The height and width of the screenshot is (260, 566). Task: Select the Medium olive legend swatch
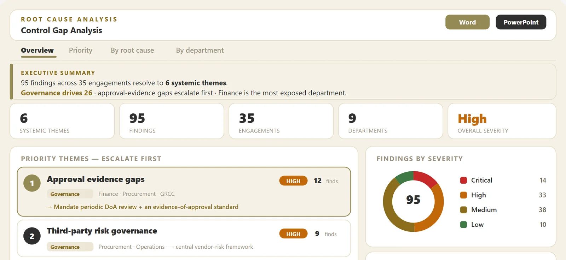[463, 210]
